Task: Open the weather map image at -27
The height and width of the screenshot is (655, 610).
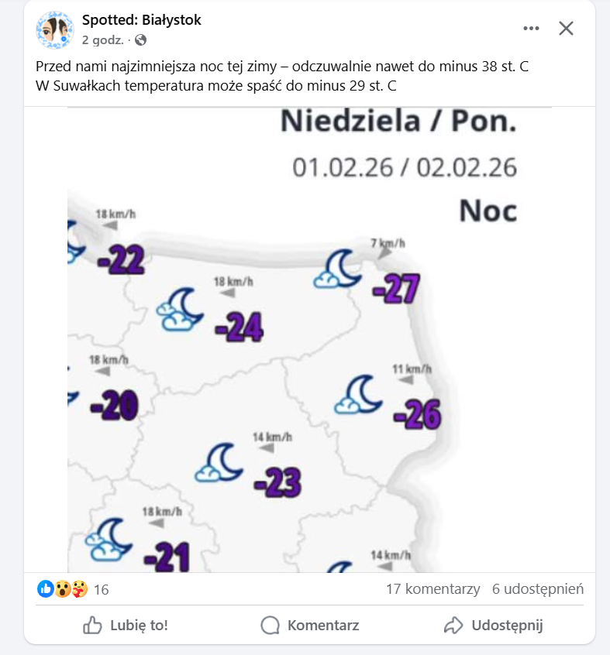Action: 397,290
